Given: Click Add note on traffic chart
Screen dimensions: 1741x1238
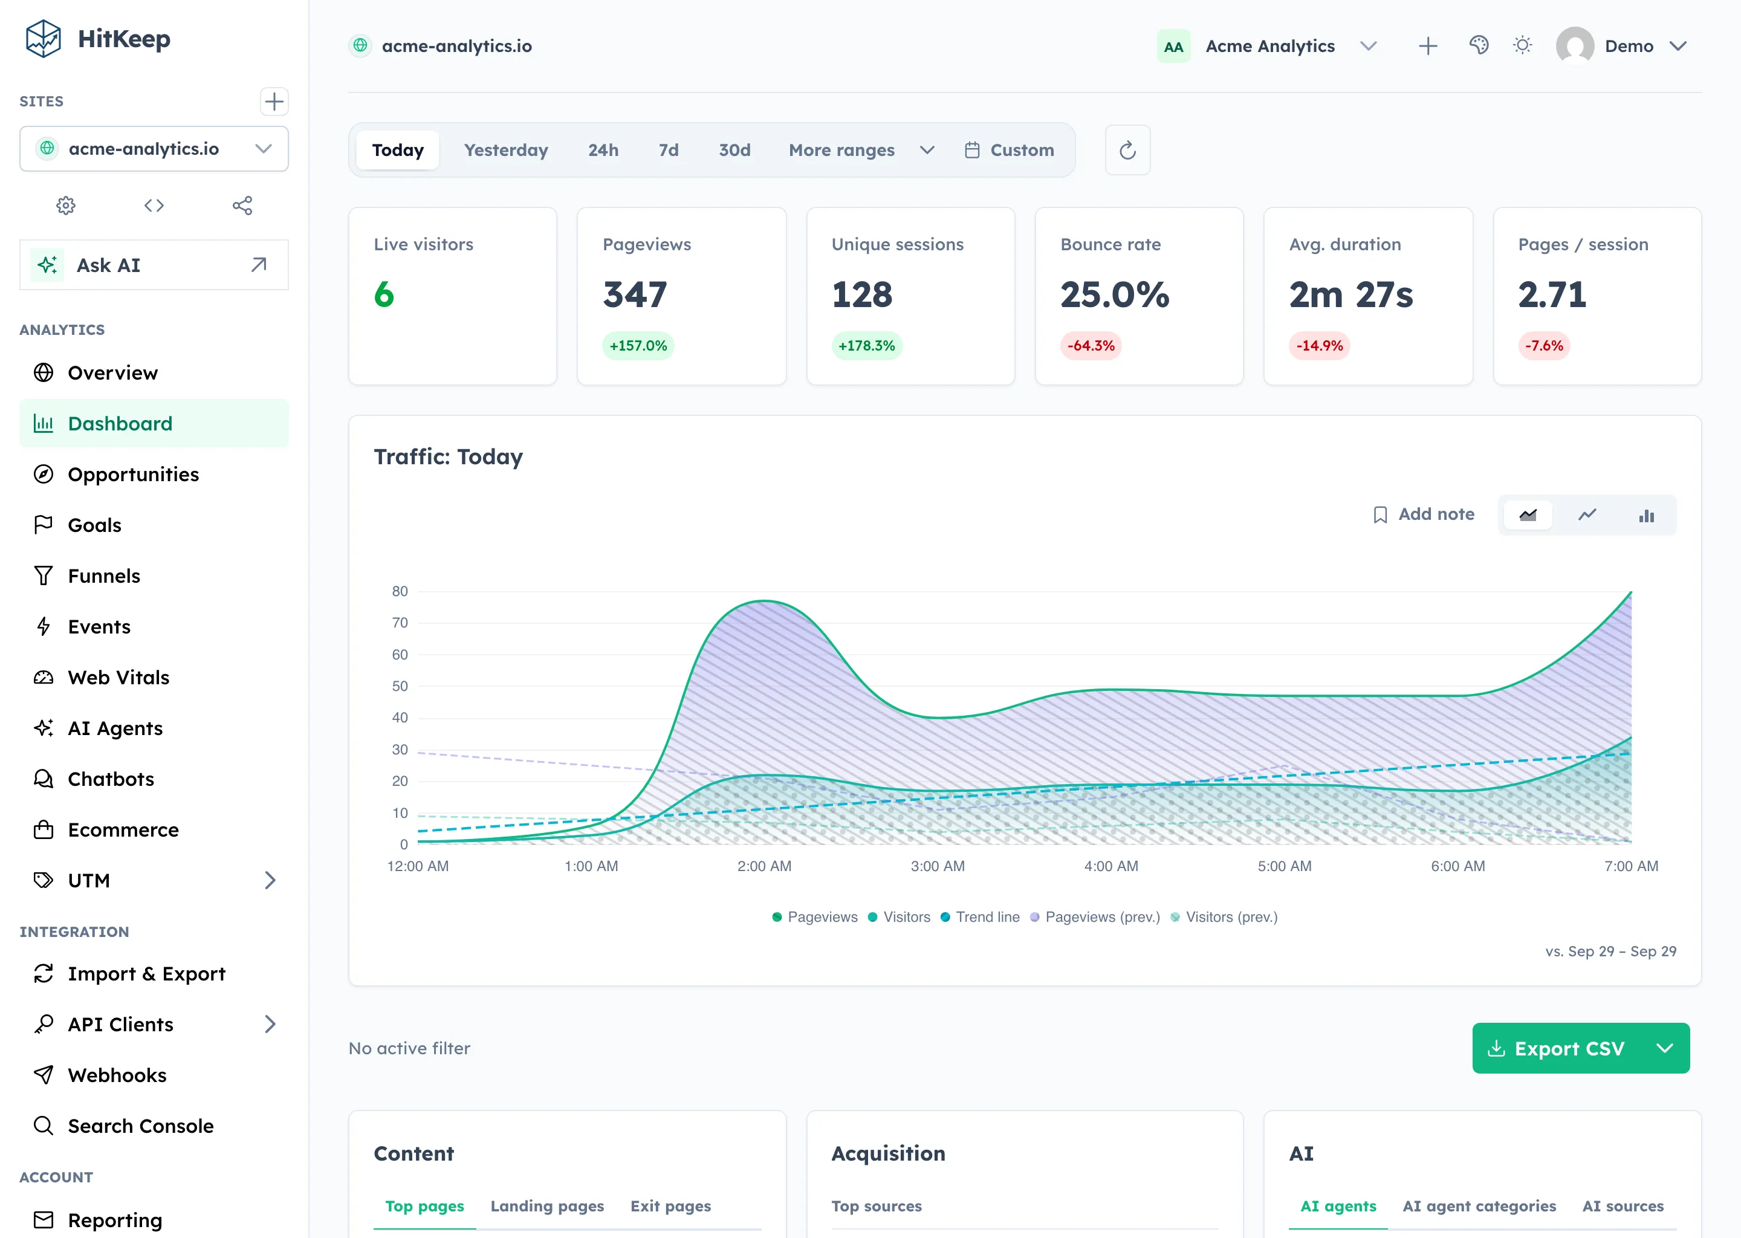Looking at the screenshot, I should [x=1423, y=514].
